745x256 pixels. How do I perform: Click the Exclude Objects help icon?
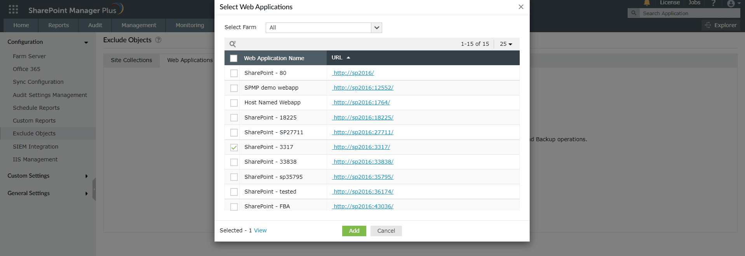(158, 40)
